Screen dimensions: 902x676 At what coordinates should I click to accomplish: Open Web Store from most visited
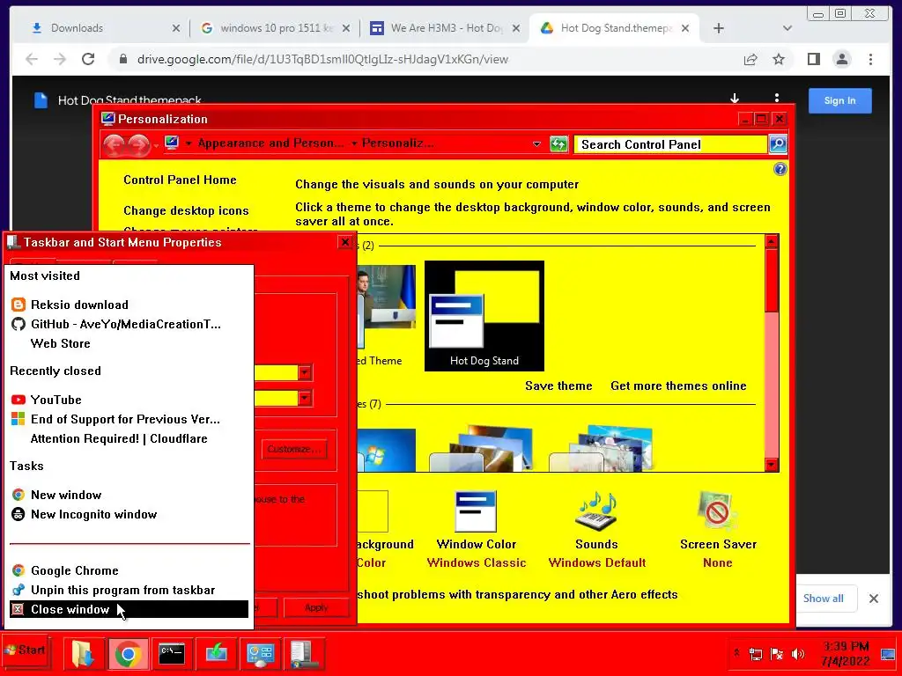tap(129, 344)
